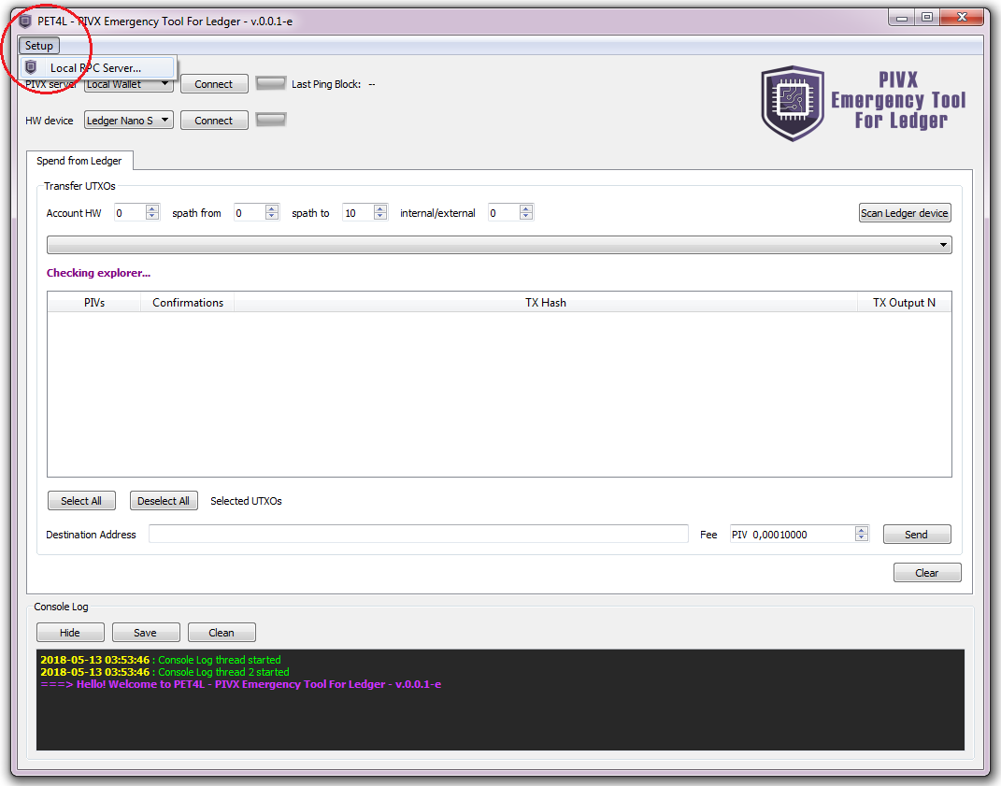Click PIVX server connection status indicator
Viewport: 1001px width, 786px height.
pyautogui.click(x=271, y=83)
